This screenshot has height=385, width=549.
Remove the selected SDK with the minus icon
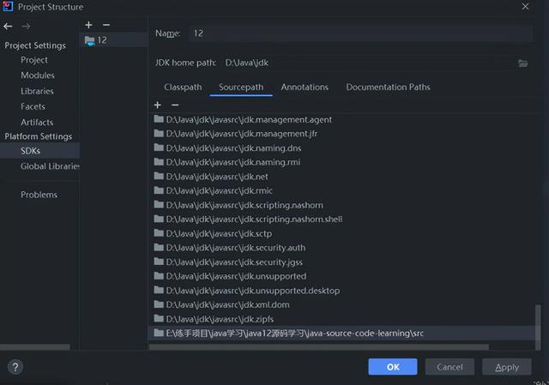pos(106,25)
